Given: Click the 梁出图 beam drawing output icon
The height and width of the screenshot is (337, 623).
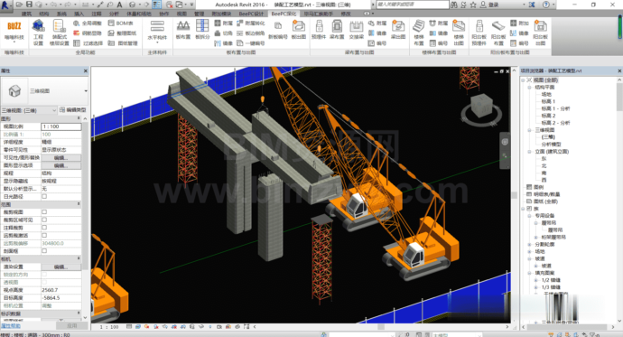Looking at the screenshot, I should pyautogui.click(x=397, y=30).
